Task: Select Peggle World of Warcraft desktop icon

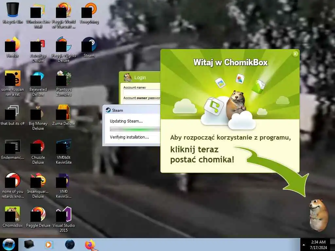Action: (x=64, y=15)
